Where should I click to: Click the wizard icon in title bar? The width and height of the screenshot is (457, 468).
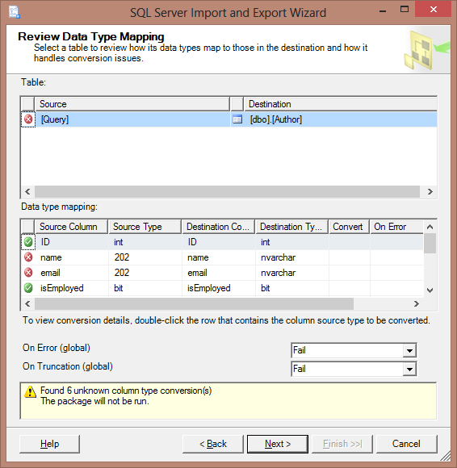click(x=14, y=12)
